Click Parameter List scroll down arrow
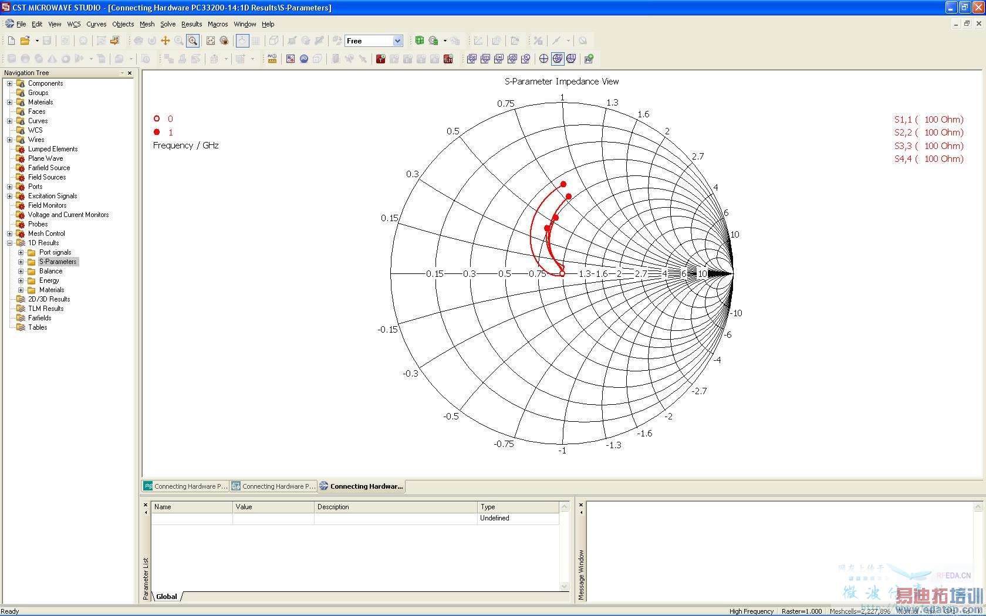986x616 pixels. [565, 586]
